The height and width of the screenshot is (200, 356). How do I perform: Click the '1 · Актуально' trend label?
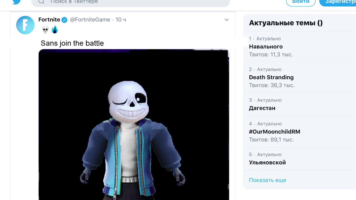[x=265, y=39]
